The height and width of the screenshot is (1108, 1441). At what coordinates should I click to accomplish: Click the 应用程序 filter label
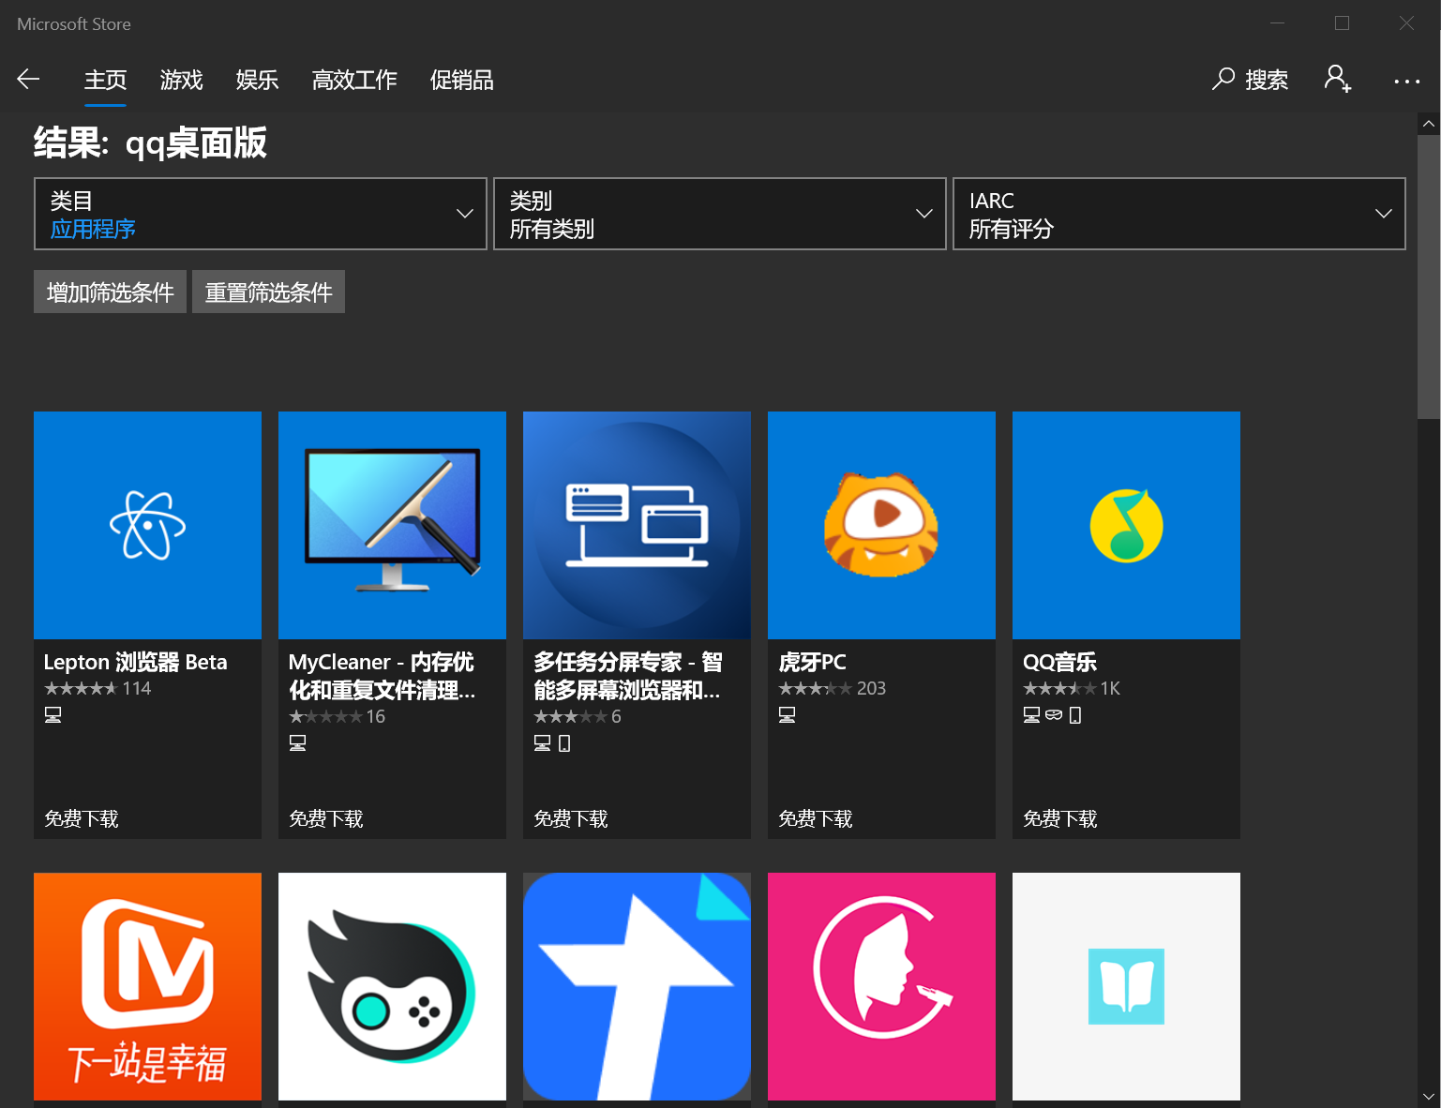(x=93, y=228)
